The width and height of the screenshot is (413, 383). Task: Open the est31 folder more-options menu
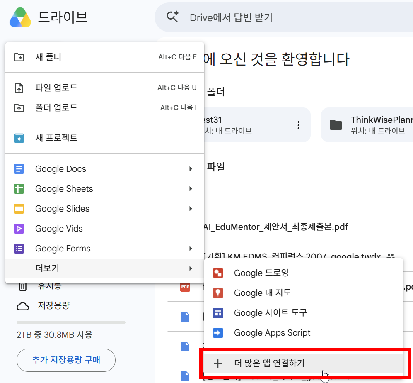(x=298, y=125)
